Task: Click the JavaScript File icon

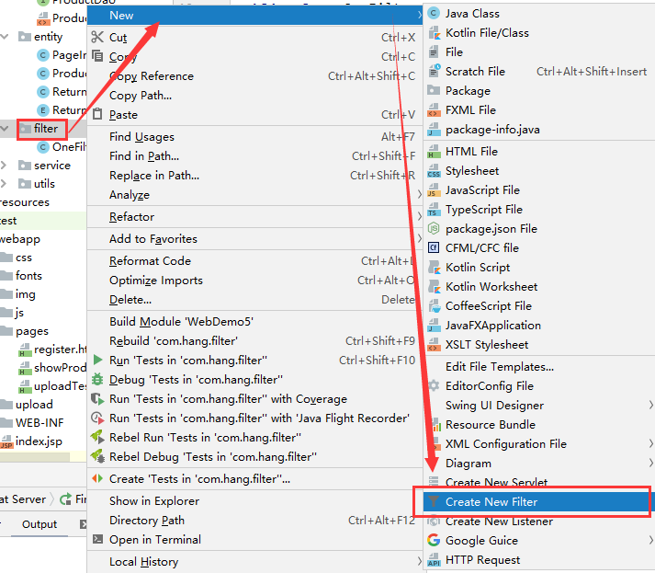Action: point(434,189)
